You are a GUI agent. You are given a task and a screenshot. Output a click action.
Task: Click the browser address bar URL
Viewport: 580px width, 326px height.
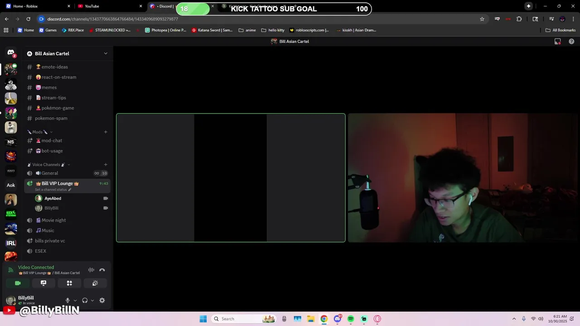pos(112,19)
